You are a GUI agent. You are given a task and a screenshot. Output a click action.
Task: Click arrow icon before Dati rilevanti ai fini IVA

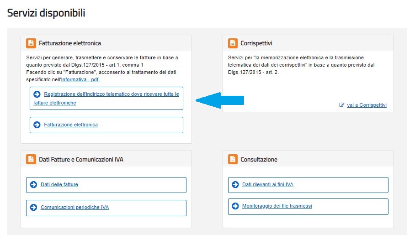point(235,184)
